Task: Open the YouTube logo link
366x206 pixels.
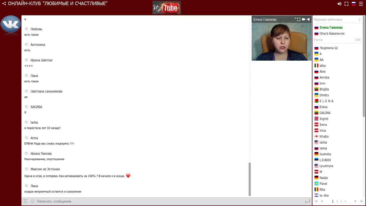Action: click(x=166, y=7)
